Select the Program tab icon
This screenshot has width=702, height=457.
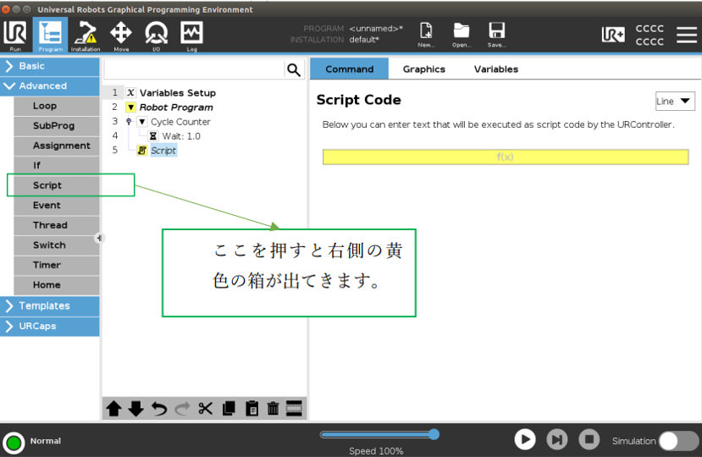coord(50,36)
